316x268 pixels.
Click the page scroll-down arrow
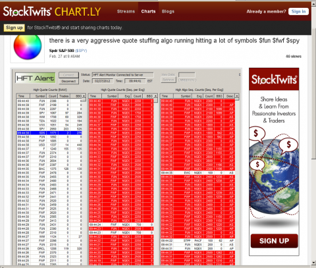click(313, 263)
